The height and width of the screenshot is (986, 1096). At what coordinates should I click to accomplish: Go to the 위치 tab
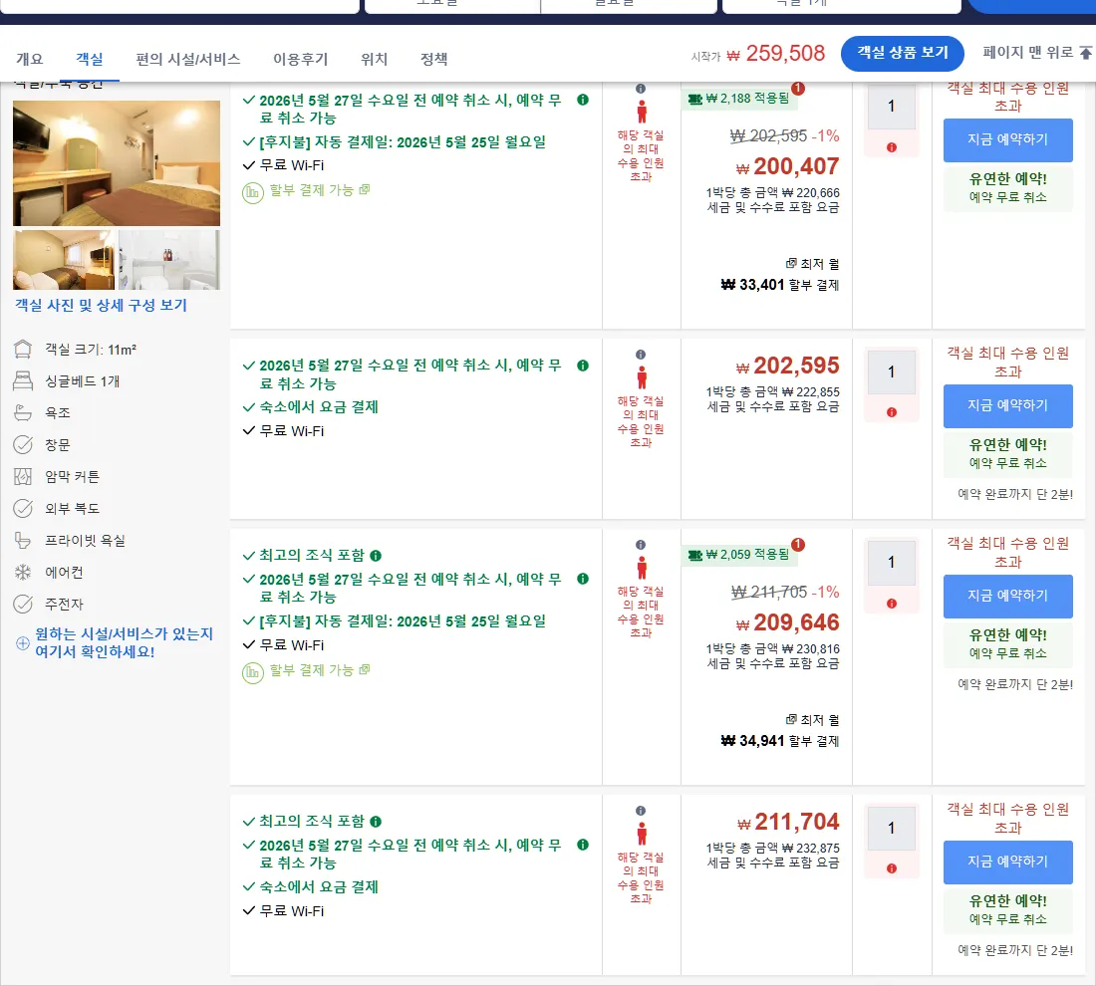(x=374, y=60)
